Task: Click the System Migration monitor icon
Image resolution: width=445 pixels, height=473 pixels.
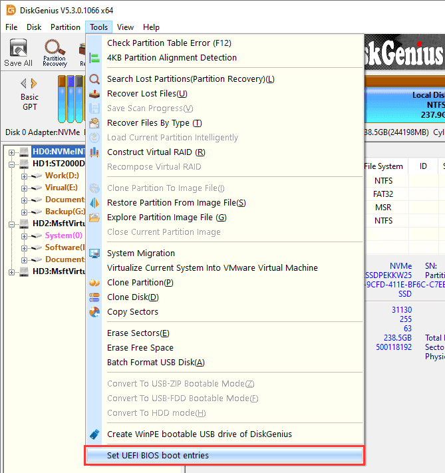Action: pos(94,253)
